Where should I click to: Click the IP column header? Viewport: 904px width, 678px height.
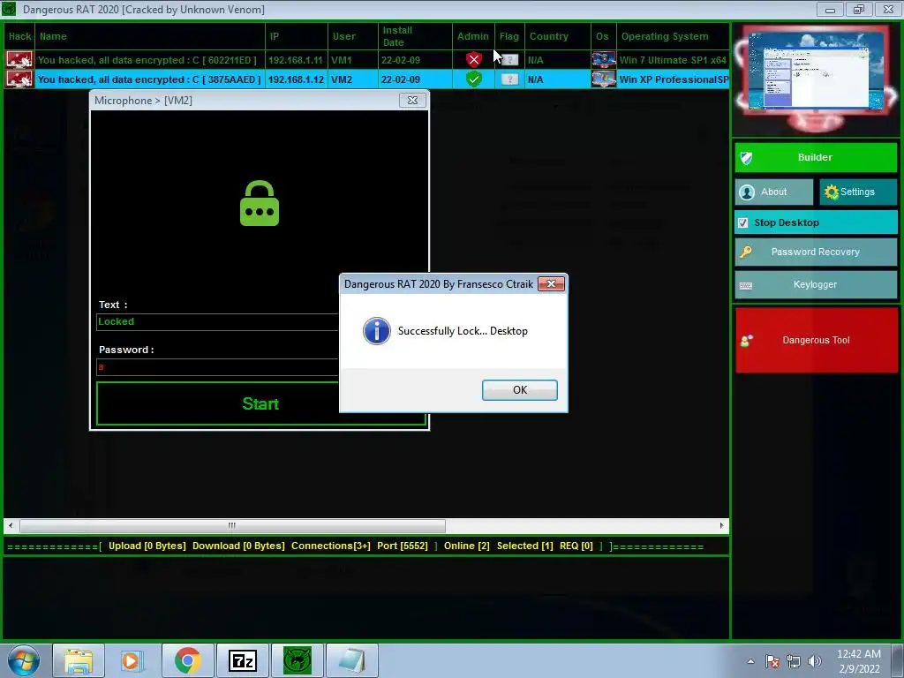297,36
